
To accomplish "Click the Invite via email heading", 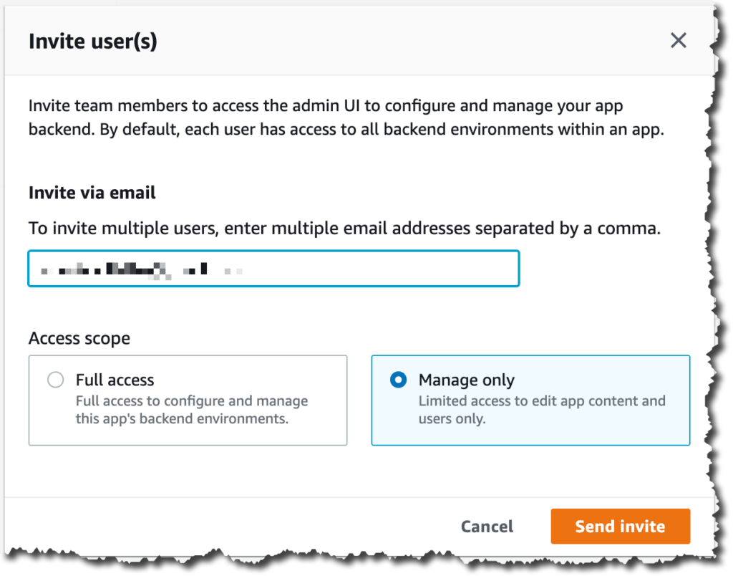I will click(x=92, y=193).
